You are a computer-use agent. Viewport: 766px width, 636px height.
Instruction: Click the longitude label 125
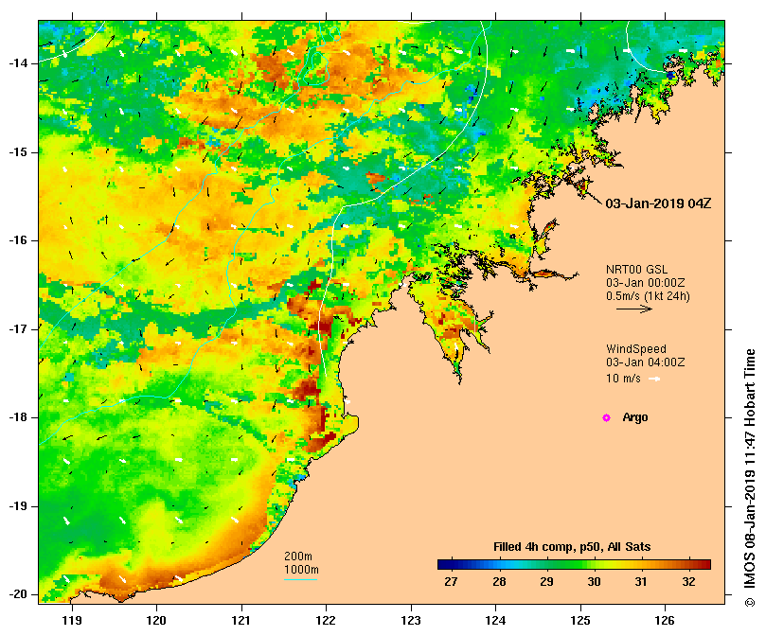[x=580, y=621]
